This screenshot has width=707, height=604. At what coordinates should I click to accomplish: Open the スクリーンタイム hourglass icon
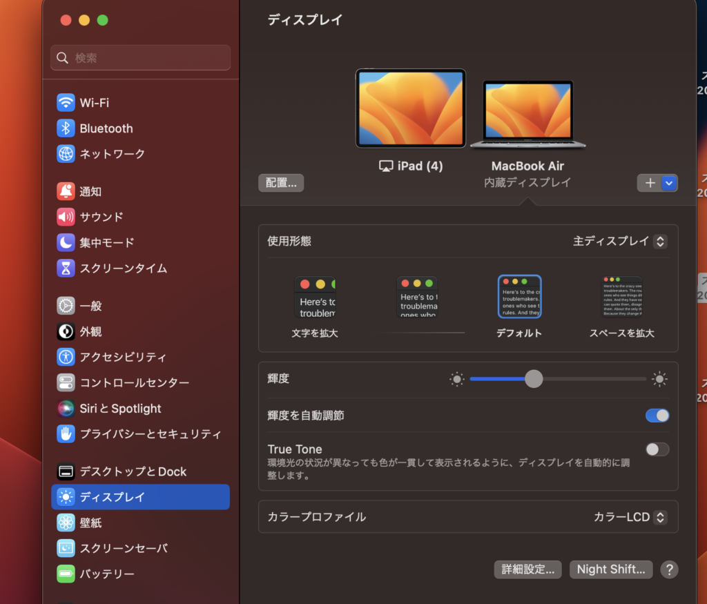66,269
